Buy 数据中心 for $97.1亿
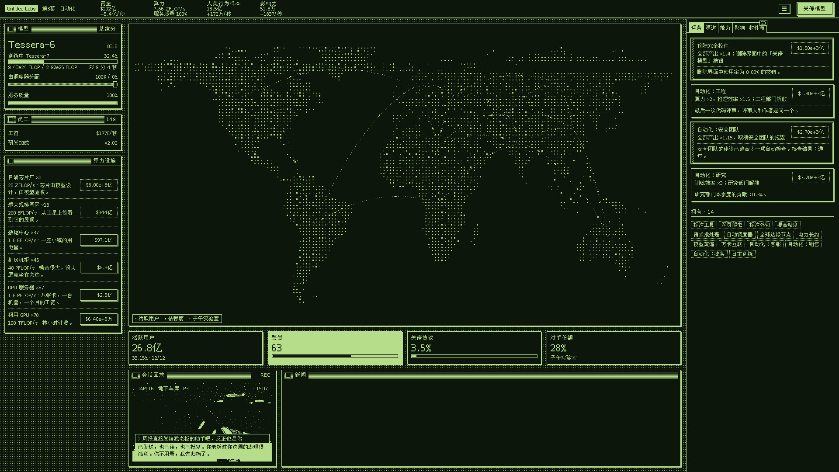Screen dimensions: 839x472 99,240
